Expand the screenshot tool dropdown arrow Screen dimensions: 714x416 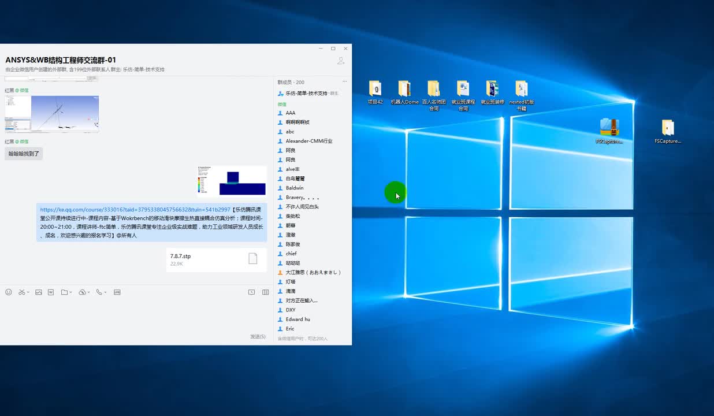click(28, 292)
